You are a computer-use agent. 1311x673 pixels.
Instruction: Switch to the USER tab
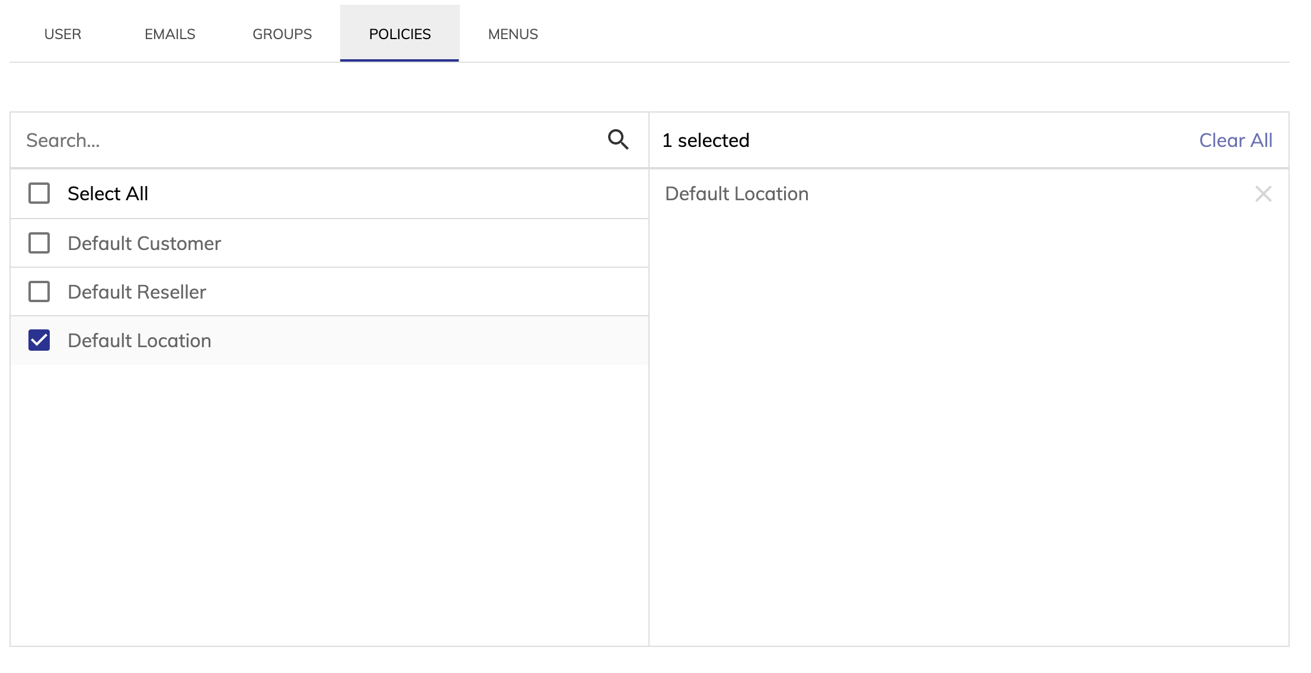(63, 34)
